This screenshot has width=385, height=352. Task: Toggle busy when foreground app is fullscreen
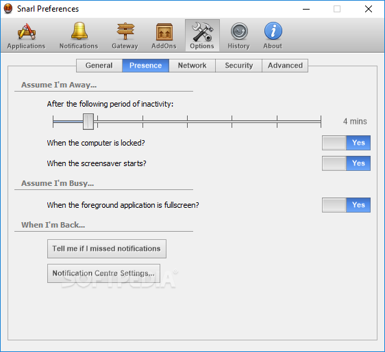click(346, 205)
